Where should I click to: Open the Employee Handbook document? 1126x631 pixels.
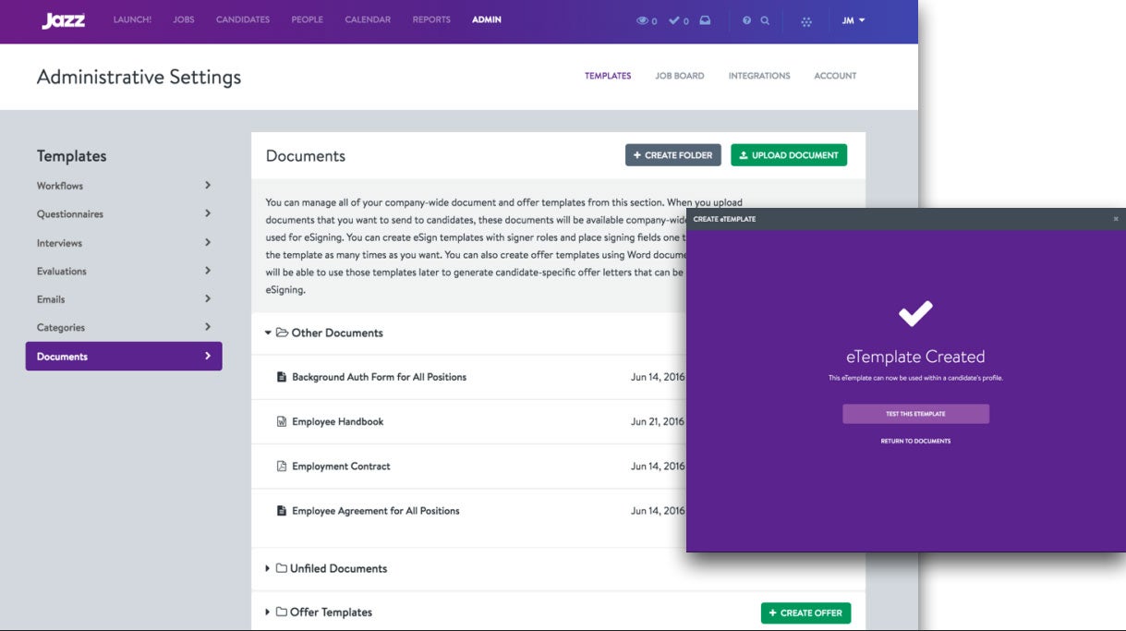pyautogui.click(x=337, y=422)
